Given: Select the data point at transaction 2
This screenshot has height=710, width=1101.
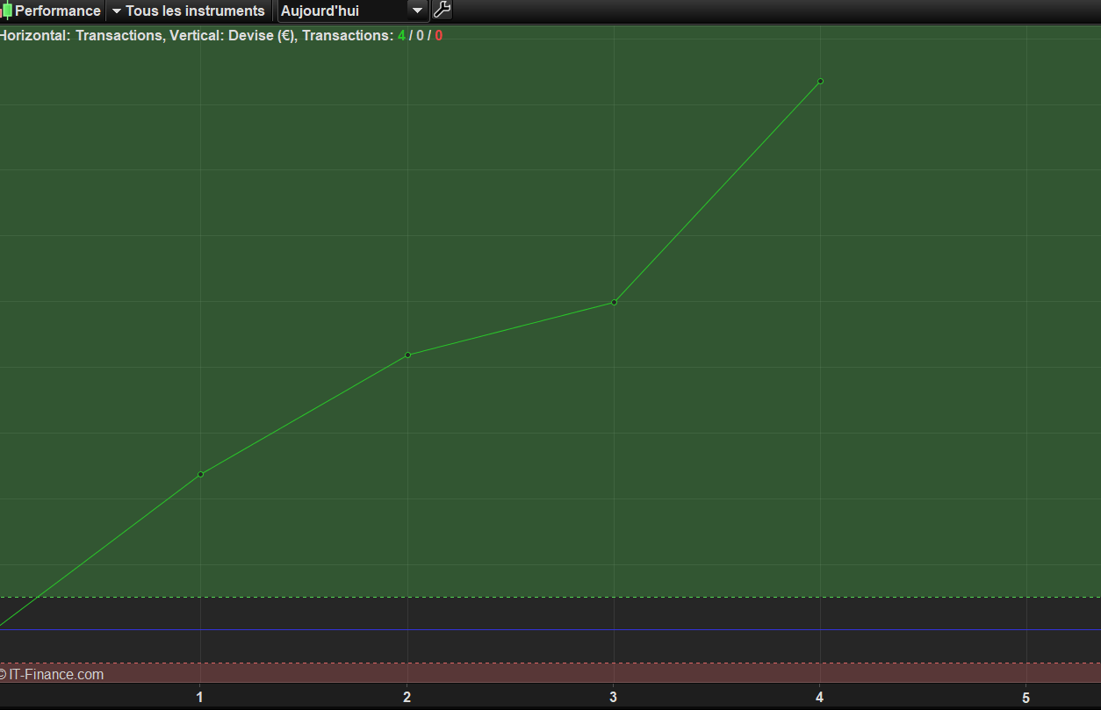Looking at the screenshot, I should [407, 355].
